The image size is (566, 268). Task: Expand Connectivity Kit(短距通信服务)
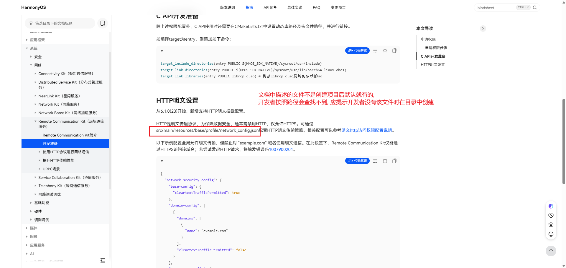pos(35,74)
